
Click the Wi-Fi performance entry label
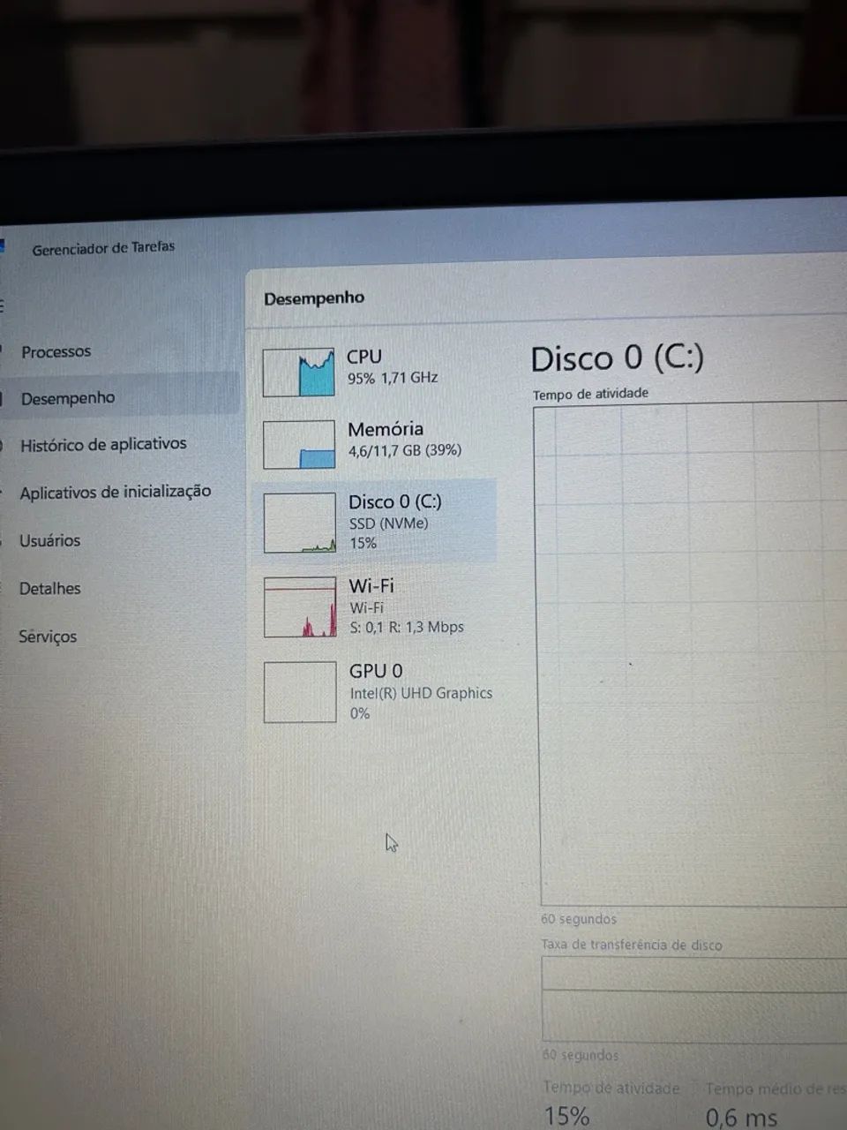[x=371, y=585]
